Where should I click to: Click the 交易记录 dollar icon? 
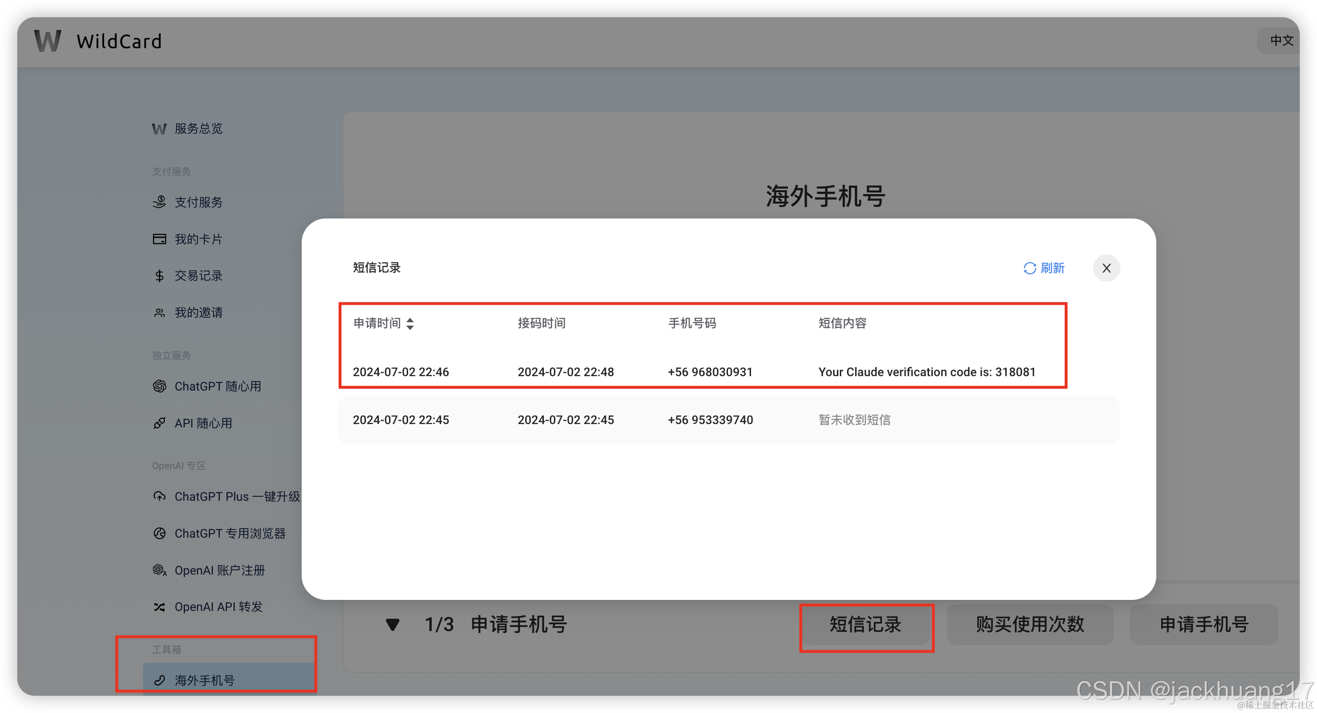[x=159, y=276]
